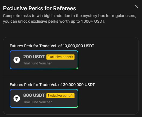Click the 800 USDT amount text
142x117 pixels.
34,95
